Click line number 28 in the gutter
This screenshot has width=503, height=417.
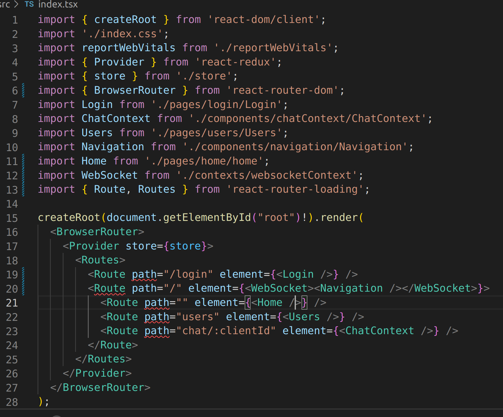tap(12, 402)
